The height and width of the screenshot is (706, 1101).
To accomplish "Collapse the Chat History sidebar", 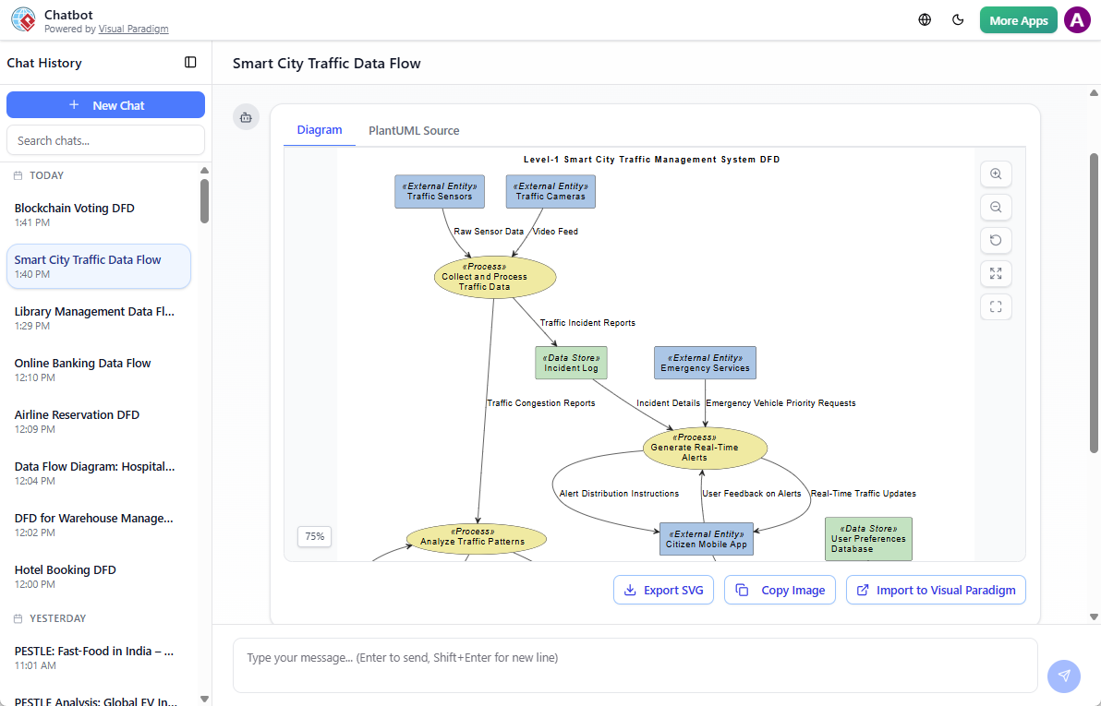I will (x=190, y=62).
